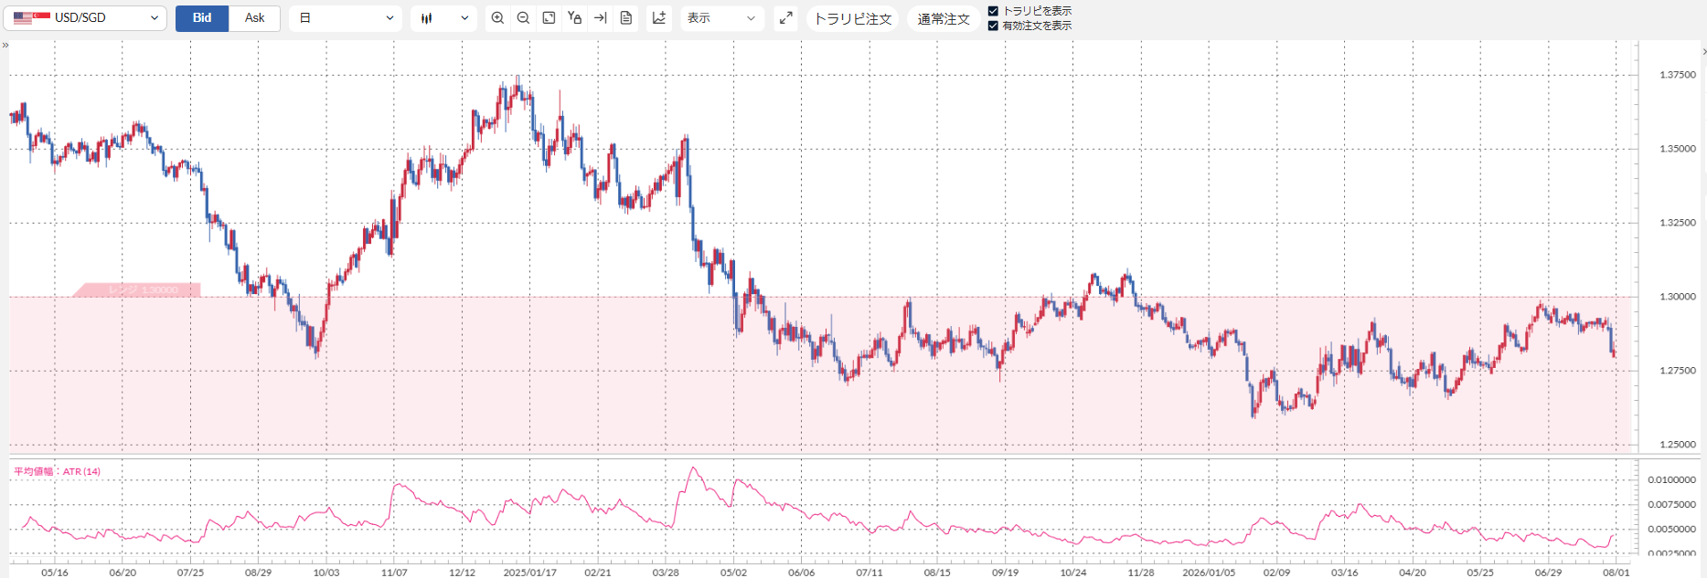Click the 1.25000 price axis label
The height and width of the screenshot is (578, 1707).
tap(1678, 445)
